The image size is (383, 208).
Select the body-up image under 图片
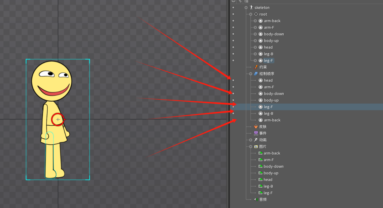271,173
